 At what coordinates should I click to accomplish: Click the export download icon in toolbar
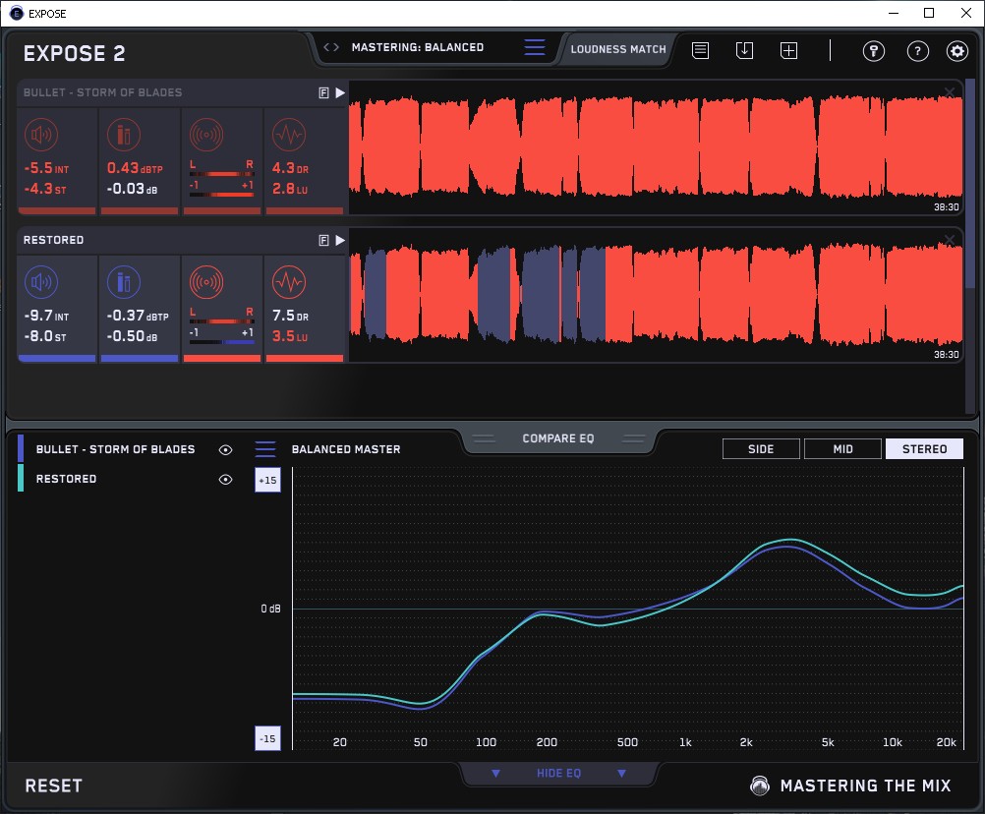[x=744, y=51]
